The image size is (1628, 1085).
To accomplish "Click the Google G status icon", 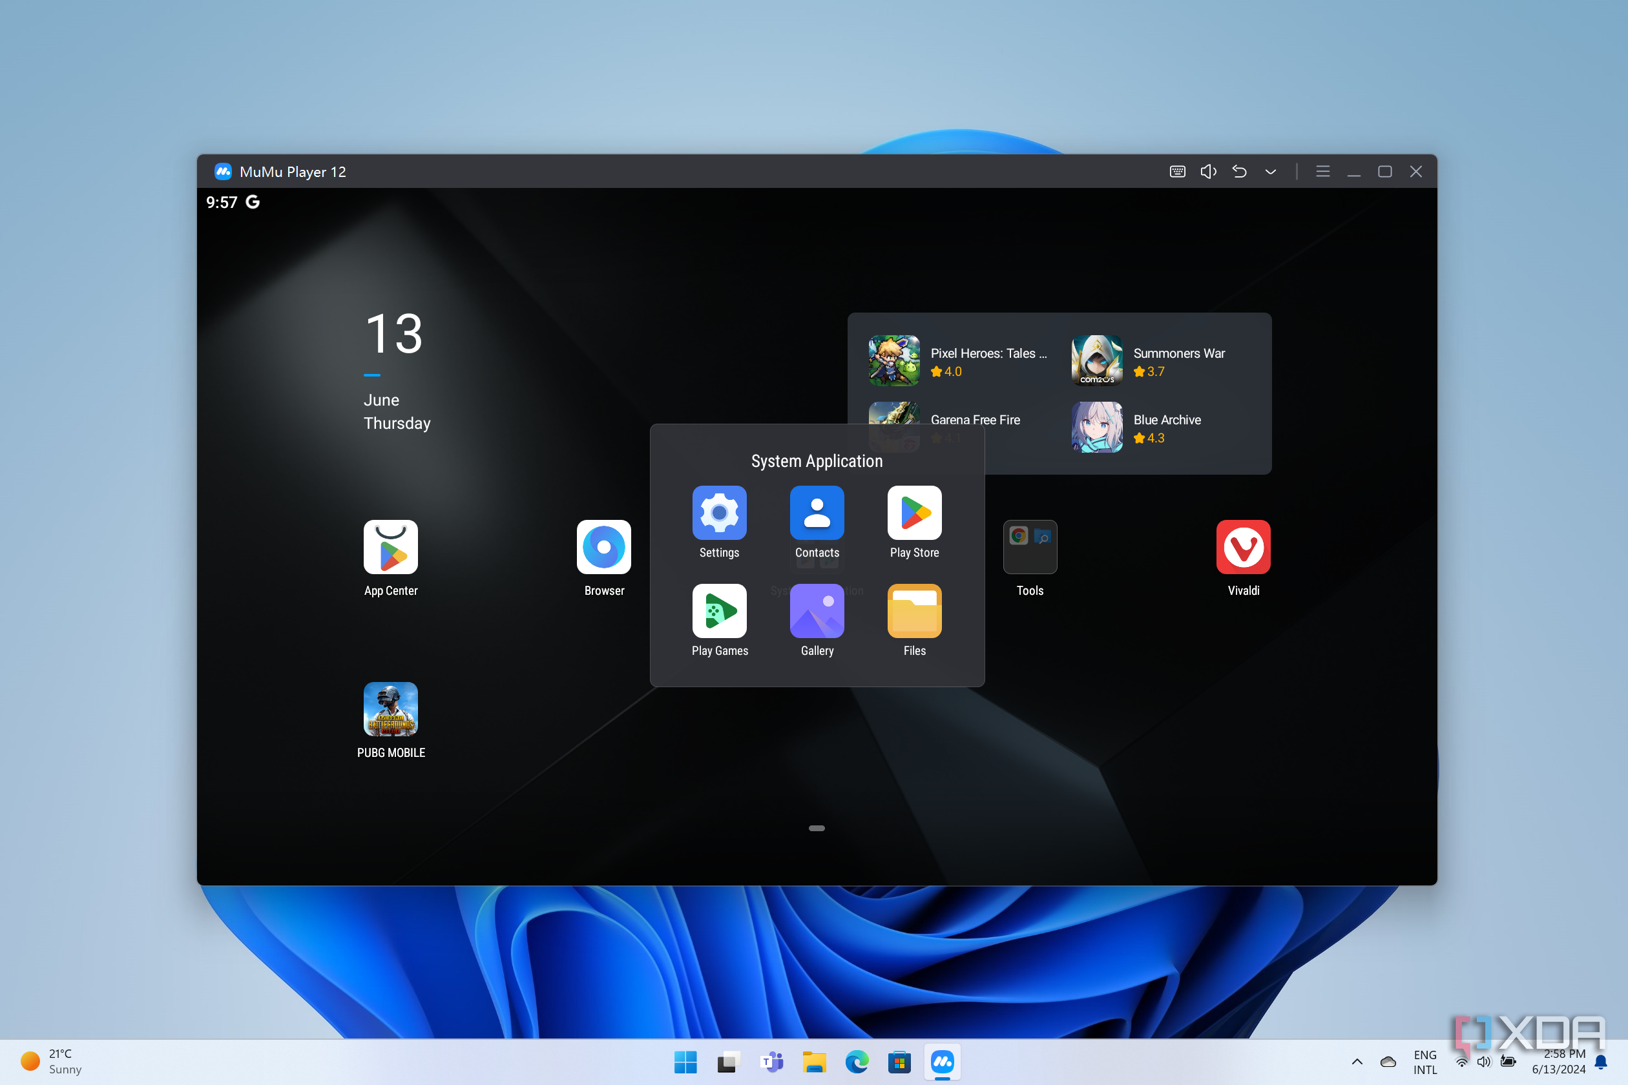I will [x=253, y=202].
